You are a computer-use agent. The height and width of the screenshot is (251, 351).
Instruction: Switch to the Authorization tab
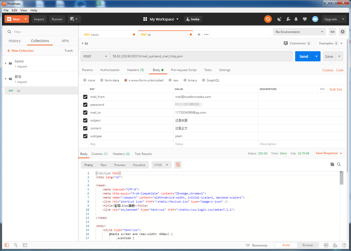click(110, 70)
